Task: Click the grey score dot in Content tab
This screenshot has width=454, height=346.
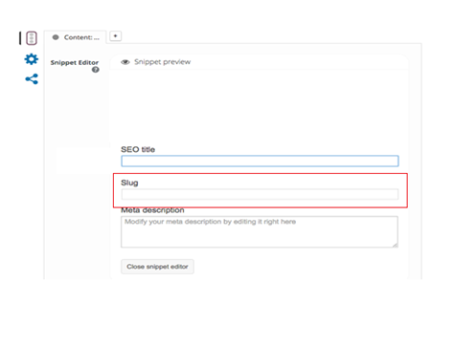Action: tap(56, 37)
